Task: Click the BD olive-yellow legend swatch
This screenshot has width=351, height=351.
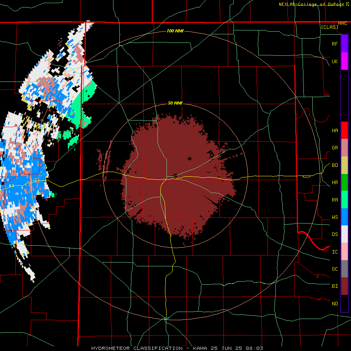Action: [x=344, y=165]
